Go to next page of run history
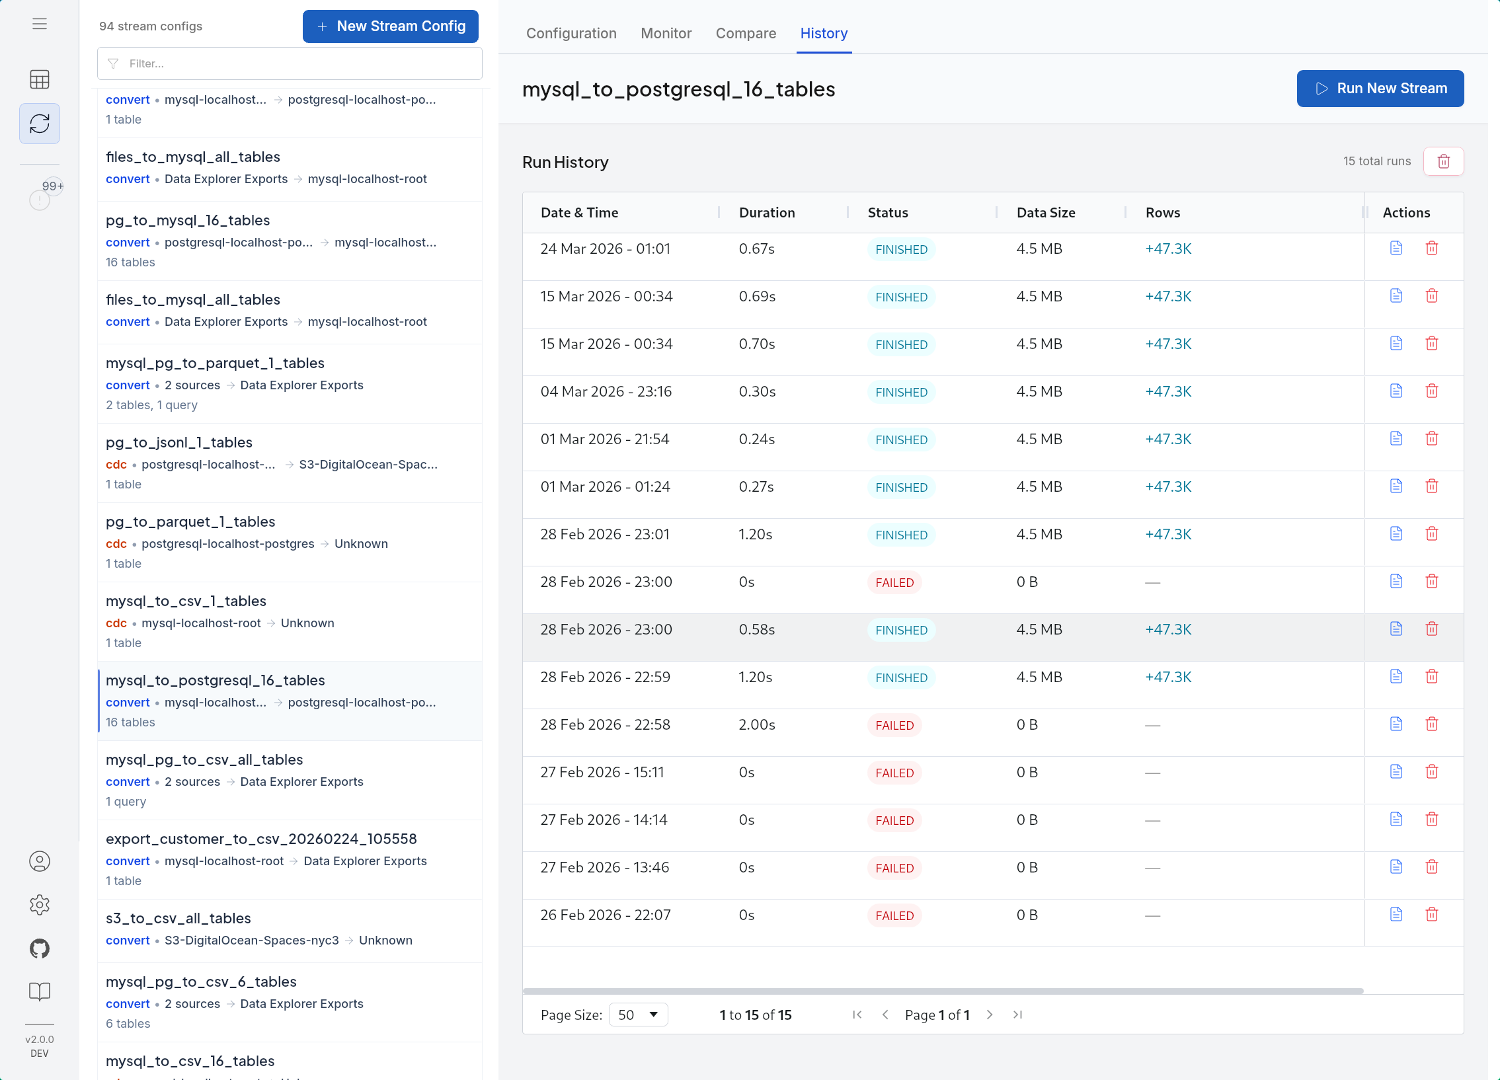 (x=990, y=1015)
